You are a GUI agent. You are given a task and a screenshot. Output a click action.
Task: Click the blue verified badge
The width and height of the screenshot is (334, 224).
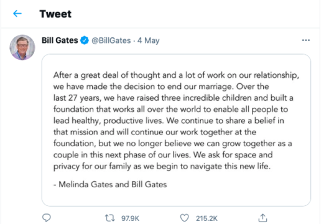[x=85, y=40]
